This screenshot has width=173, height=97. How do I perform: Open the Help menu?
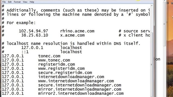coord(32,2)
